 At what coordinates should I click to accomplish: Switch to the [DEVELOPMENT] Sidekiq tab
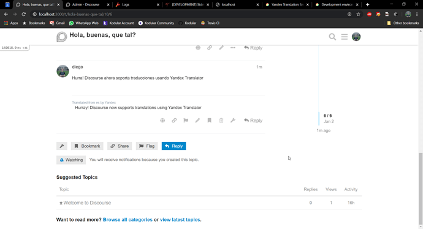187,4
